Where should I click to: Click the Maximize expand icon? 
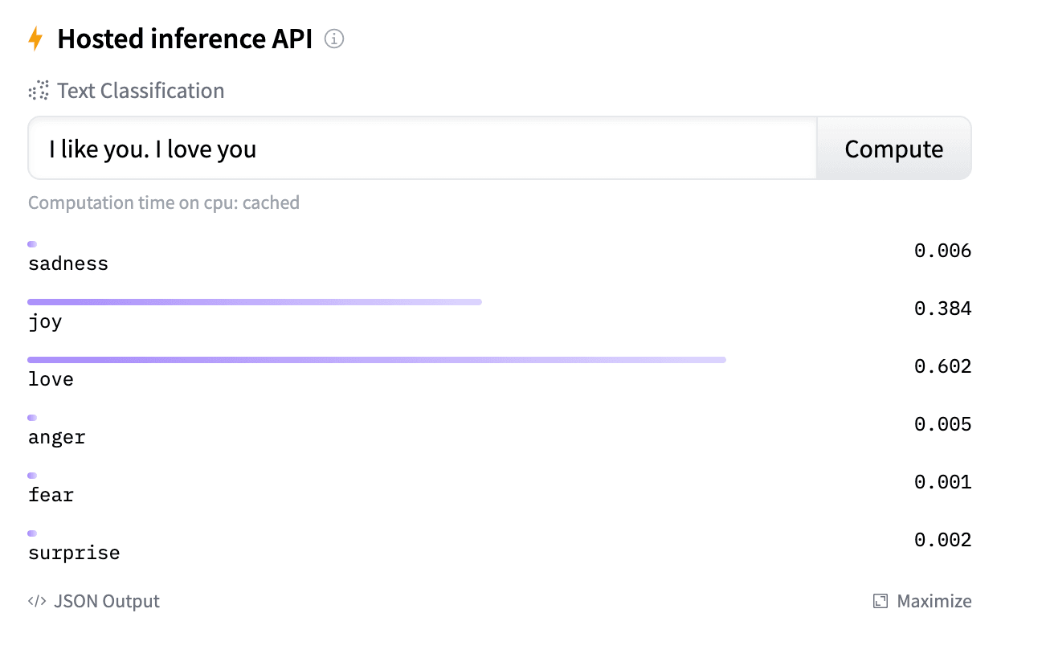tap(881, 601)
